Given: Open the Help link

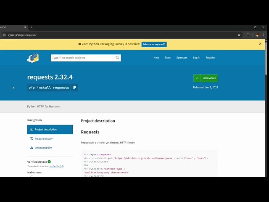Looking at the screenshot, I should [156, 58].
